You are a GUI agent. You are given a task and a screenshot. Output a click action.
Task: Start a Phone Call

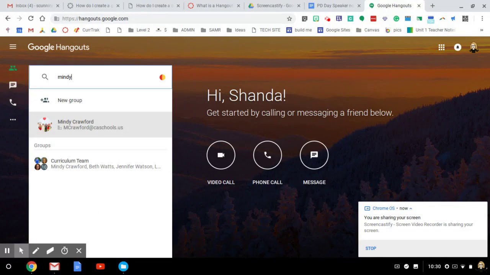pos(267,155)
